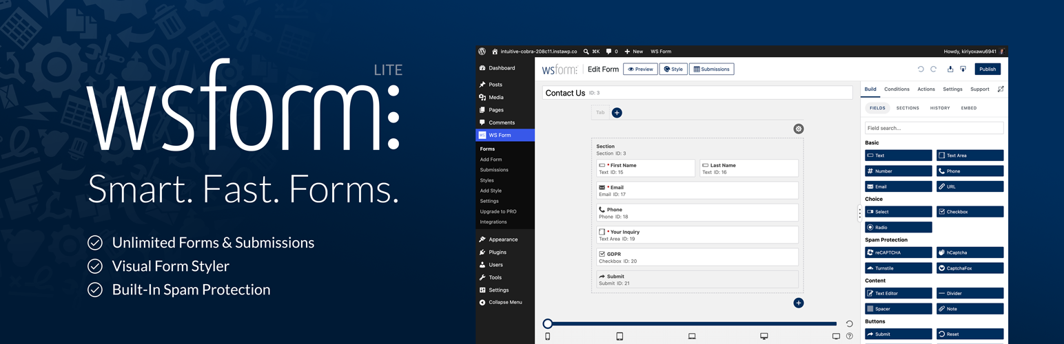Viewport: 1064px width, 344px height.
Task: Select the tablet breakpoint icon
Action: click(x=620, y=336)
